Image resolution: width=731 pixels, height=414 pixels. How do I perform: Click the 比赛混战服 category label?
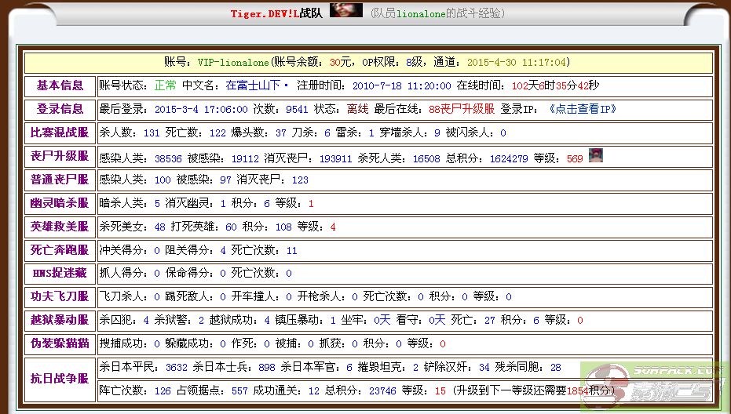click(60, 133)
